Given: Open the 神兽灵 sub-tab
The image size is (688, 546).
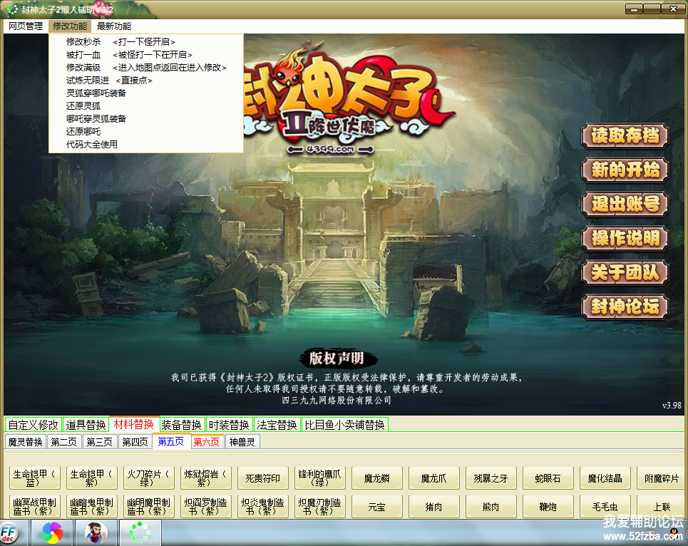Looking at the screenshot, I should click(242, 442).
